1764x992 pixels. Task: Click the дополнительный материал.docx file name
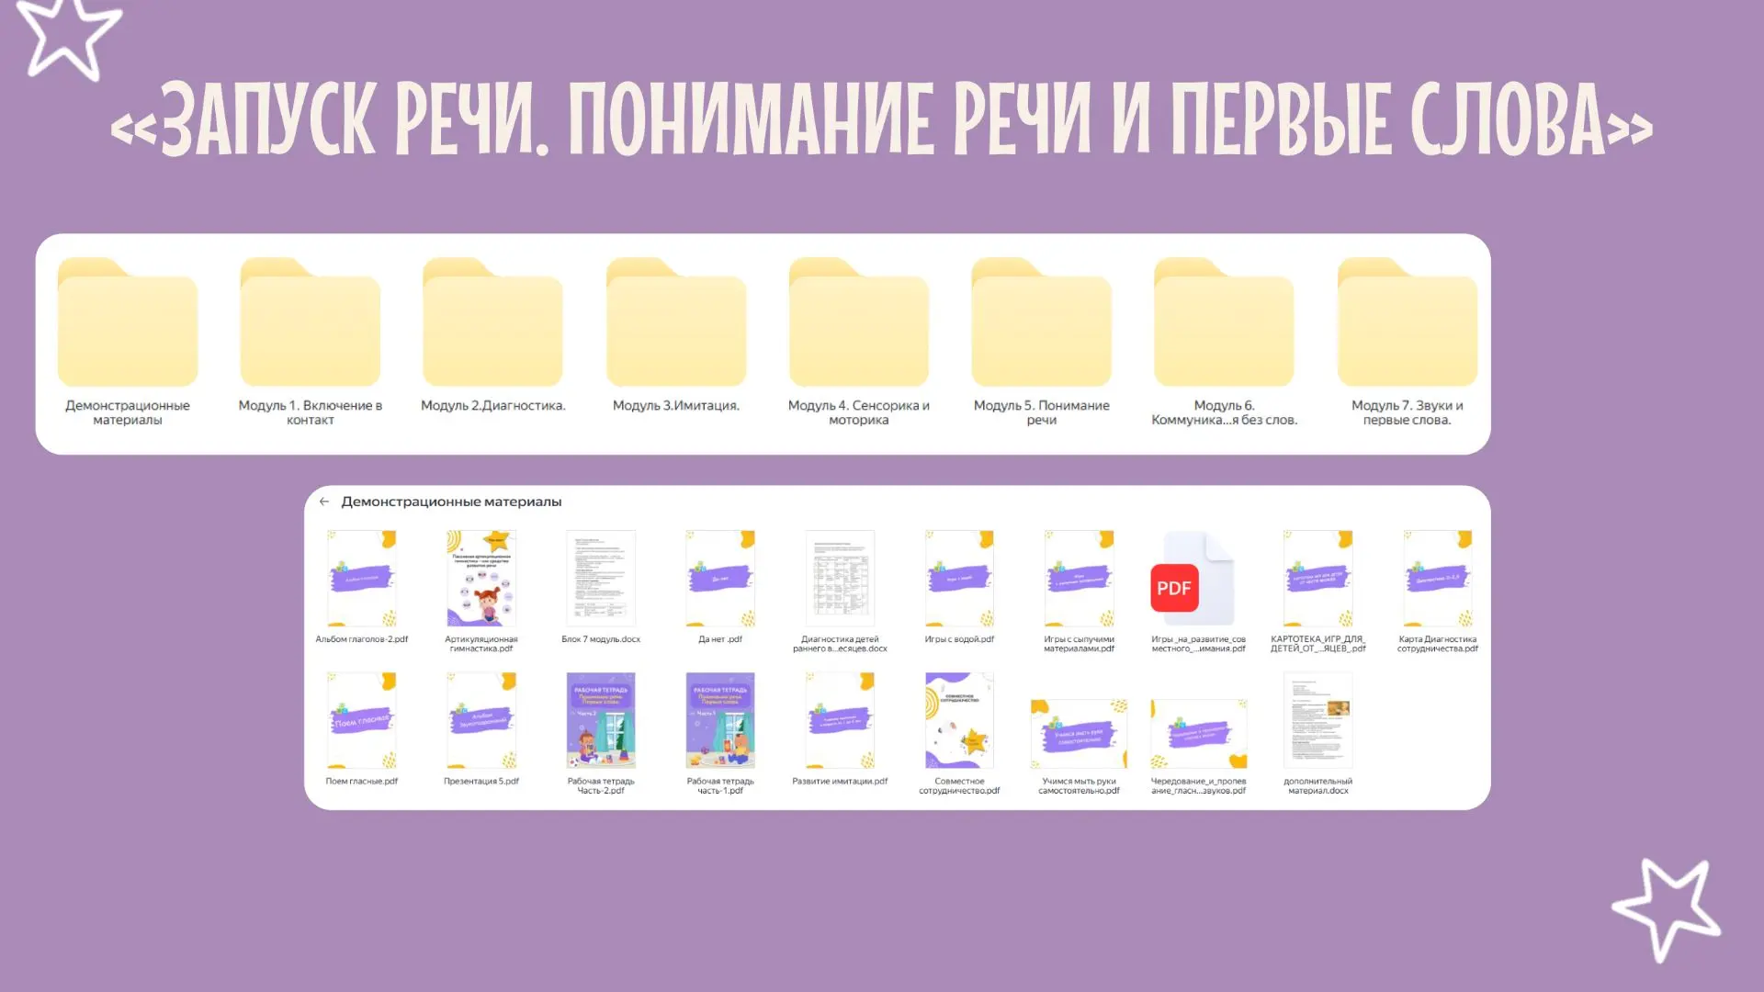coord(1317,786)
